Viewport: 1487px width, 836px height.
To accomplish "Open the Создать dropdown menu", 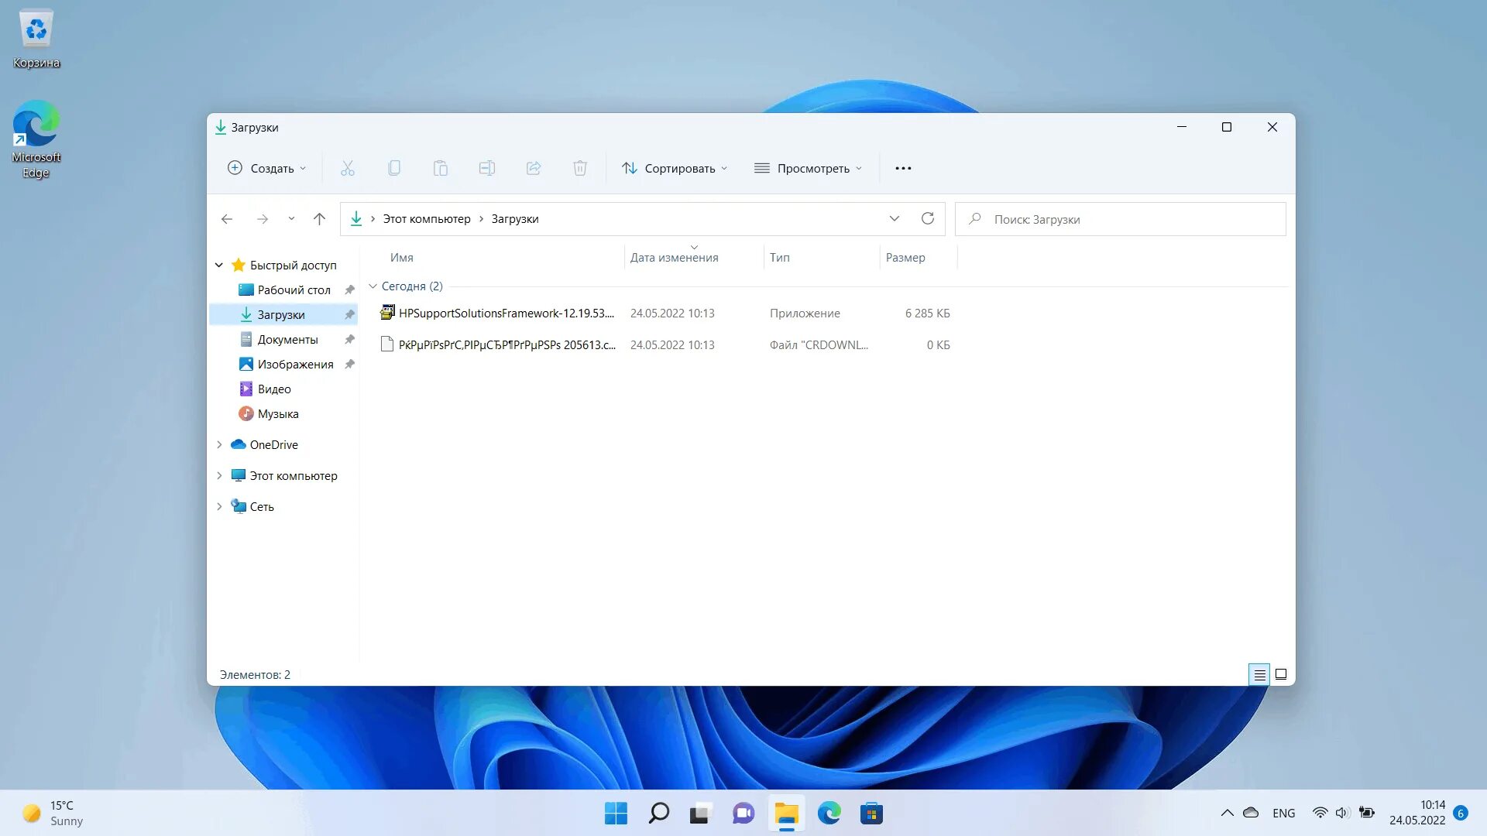I will tap(267, 168).
